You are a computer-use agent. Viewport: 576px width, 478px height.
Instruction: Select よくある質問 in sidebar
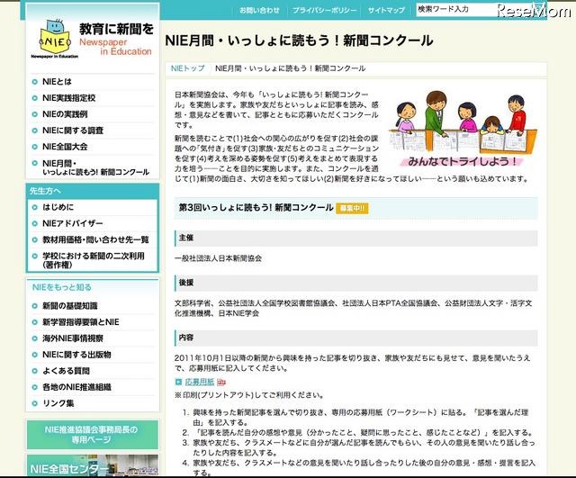click(x=66, y=371)
